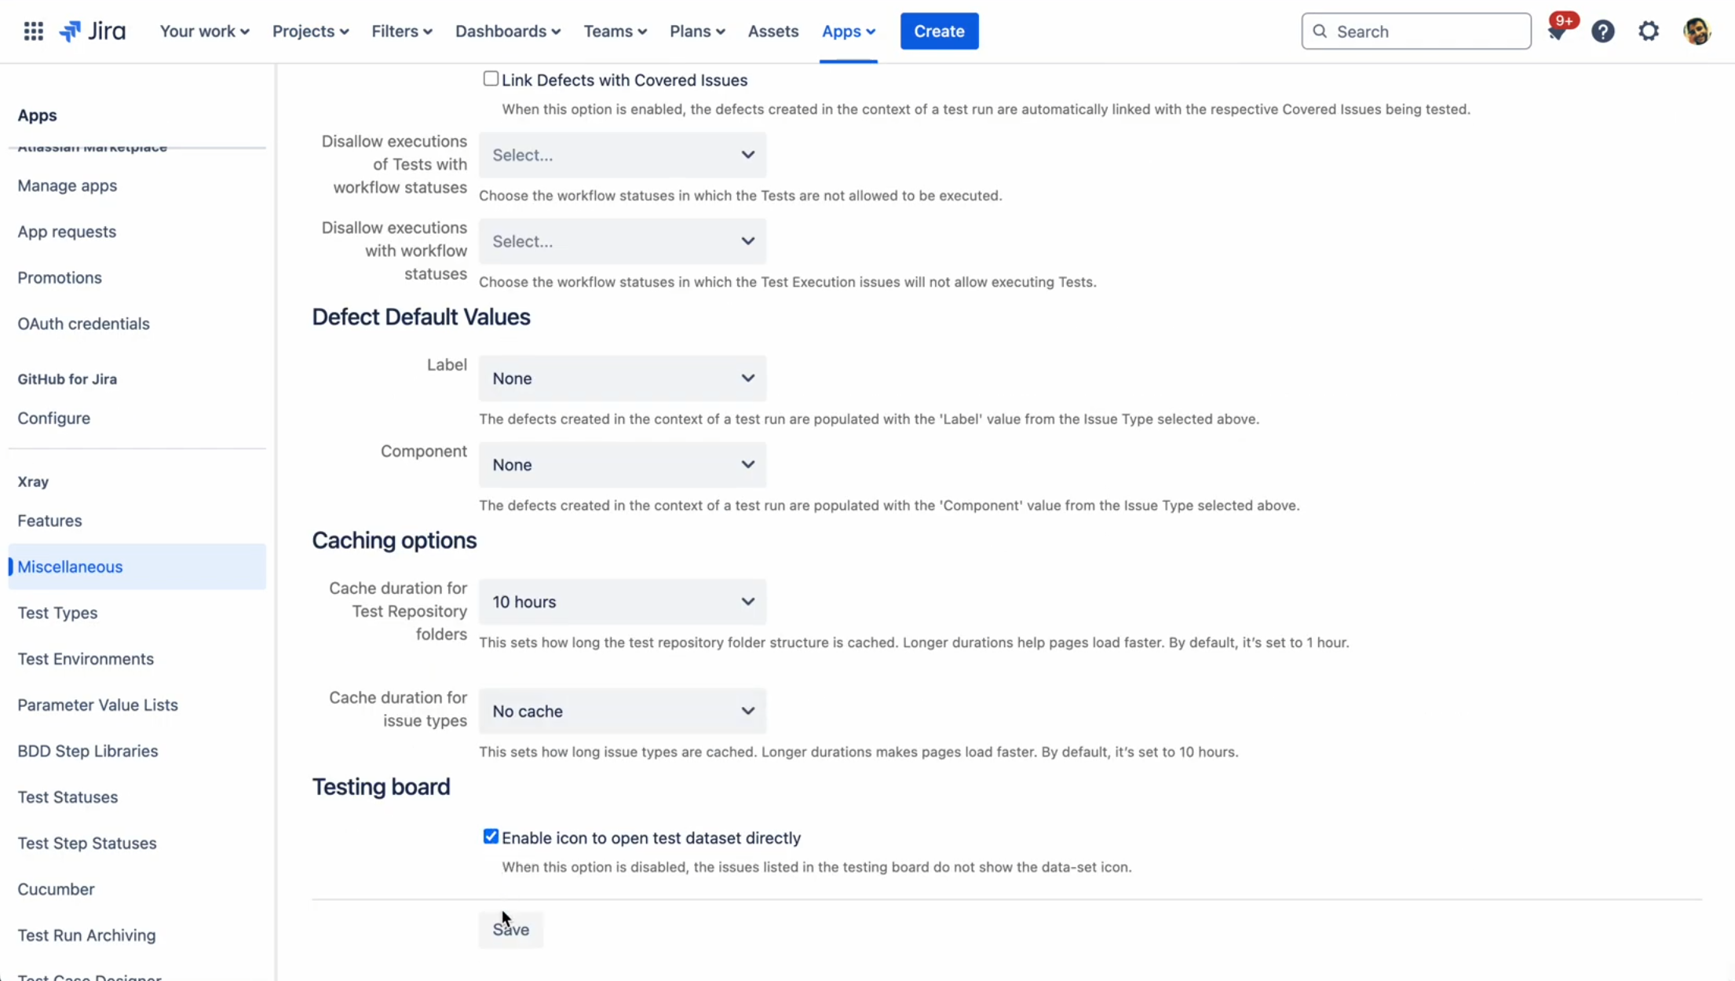Click the search magnifier icon

click(x=1320, y=31)
